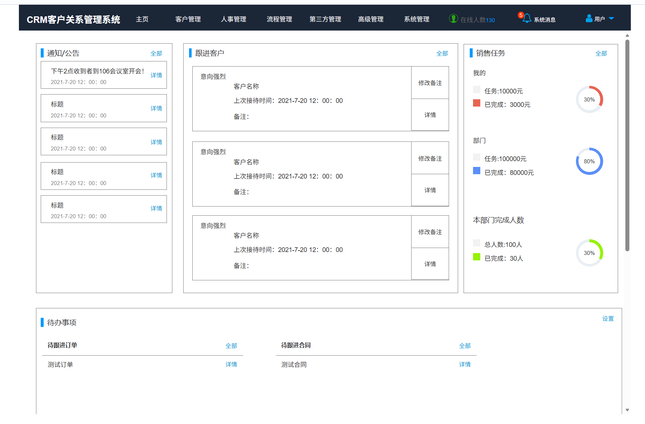Click the red notification badge showing 5

point(521,15)
